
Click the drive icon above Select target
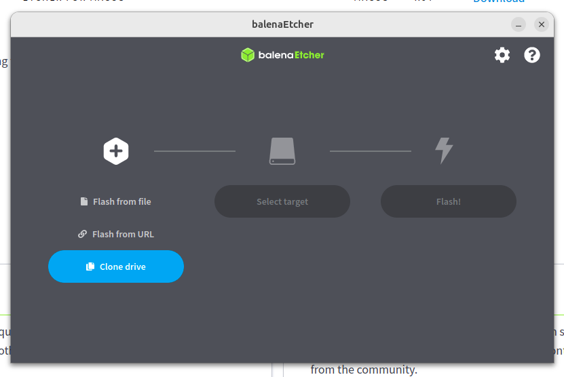click(x=282, y=151)
